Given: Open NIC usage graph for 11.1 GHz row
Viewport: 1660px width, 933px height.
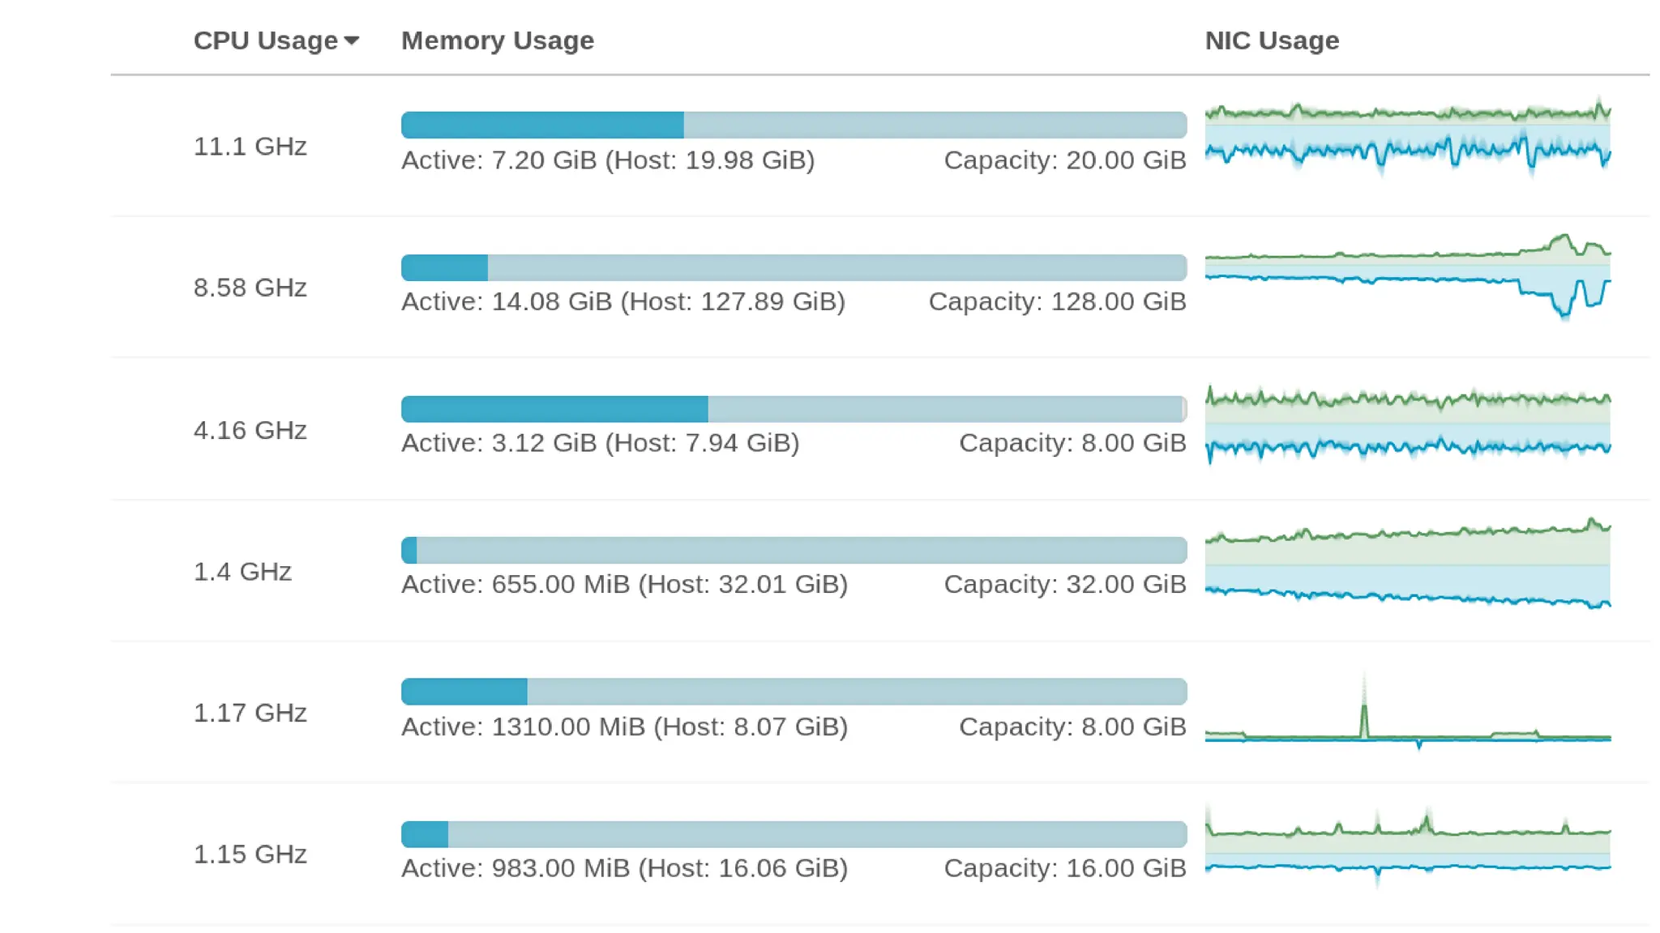Looking at the screenshot, I should (x=1407, y=136).
